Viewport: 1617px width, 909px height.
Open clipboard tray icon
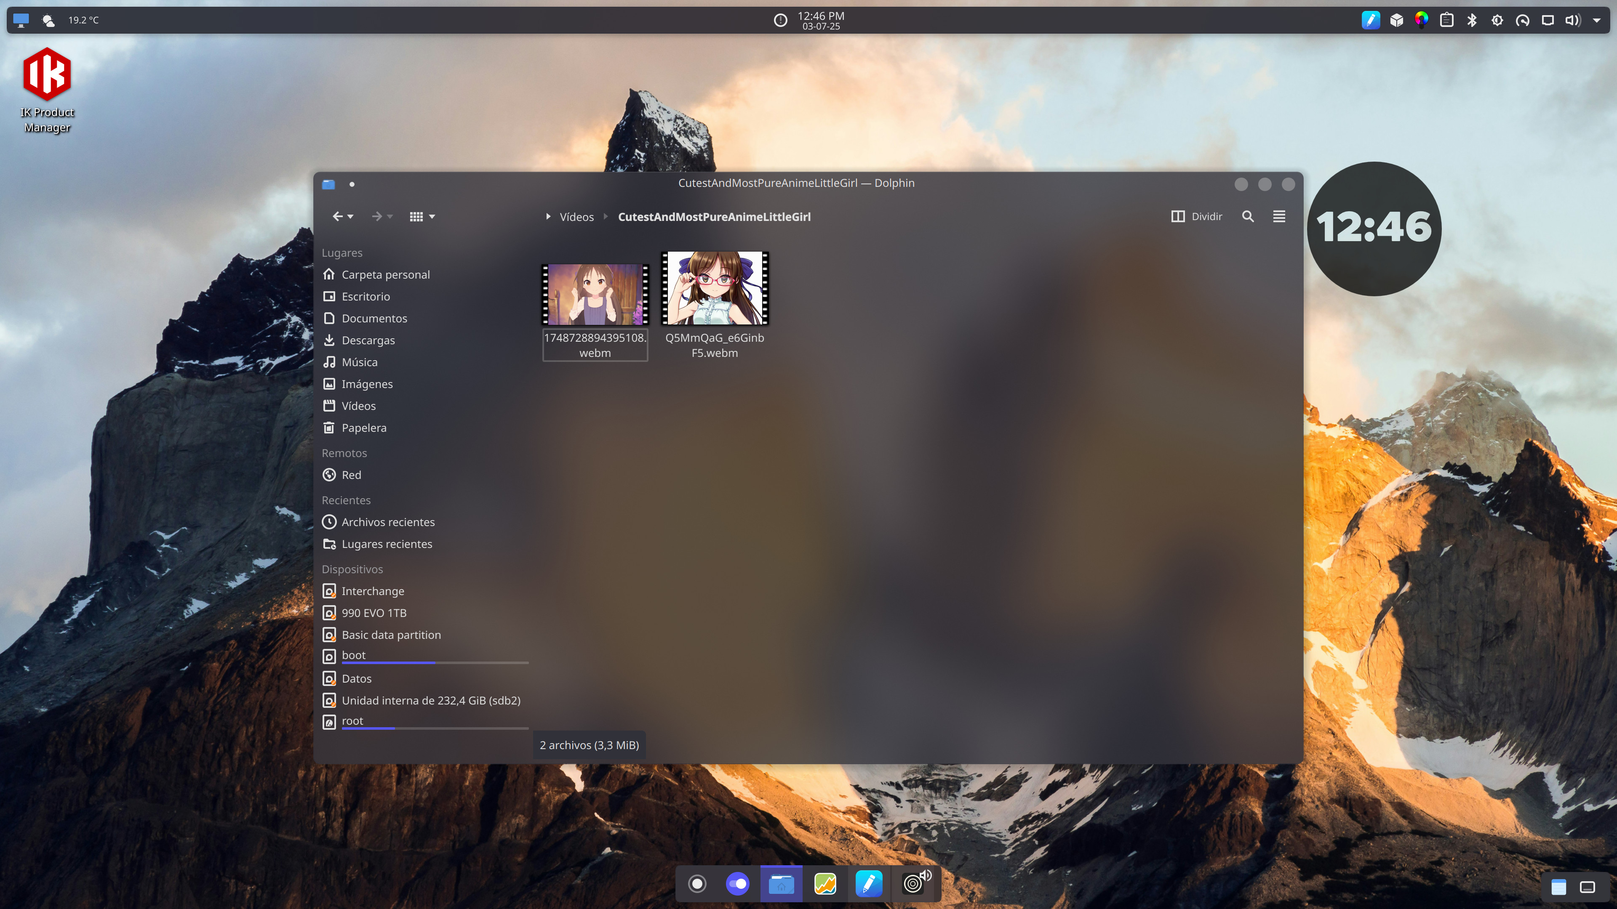[x=1447, y=20]
